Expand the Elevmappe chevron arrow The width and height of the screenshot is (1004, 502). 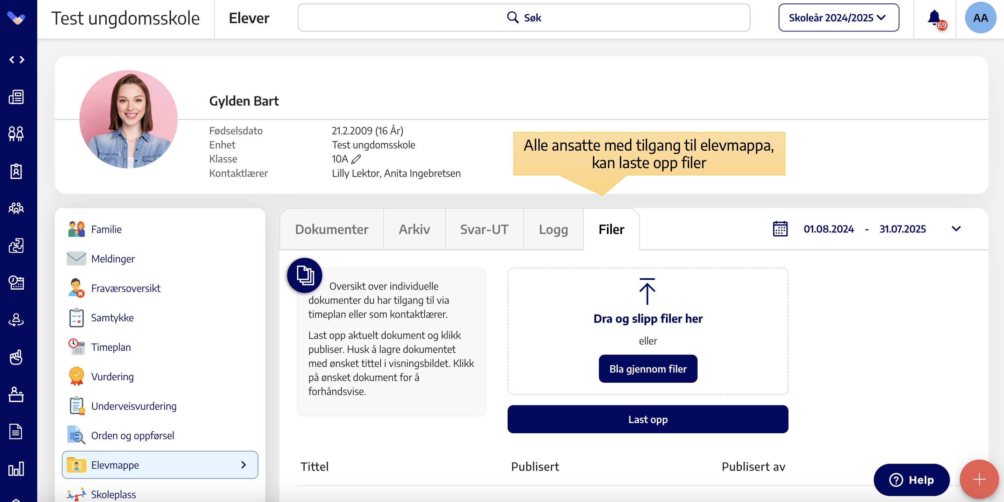(243, 465)
